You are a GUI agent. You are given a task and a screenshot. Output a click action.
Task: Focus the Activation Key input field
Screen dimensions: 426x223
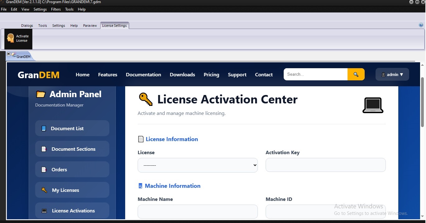coord(326,165)
